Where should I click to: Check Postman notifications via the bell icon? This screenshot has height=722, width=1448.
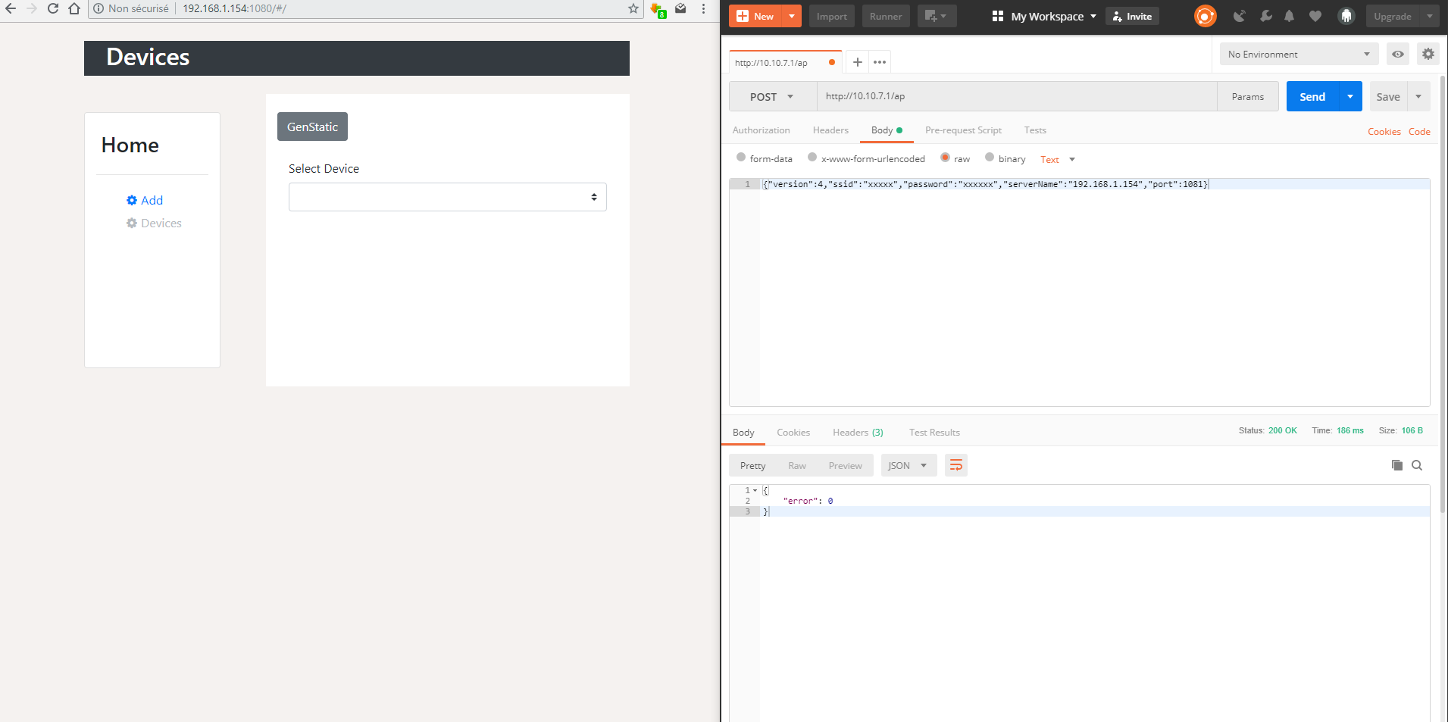(x=1290, y=16)
